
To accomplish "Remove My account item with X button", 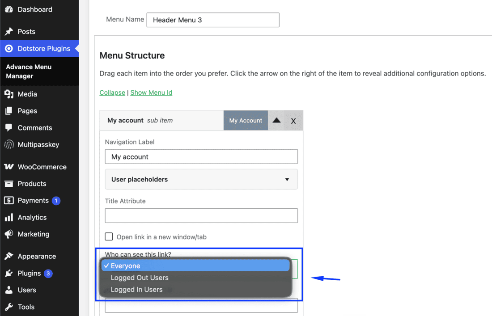I will pos(293,121).
